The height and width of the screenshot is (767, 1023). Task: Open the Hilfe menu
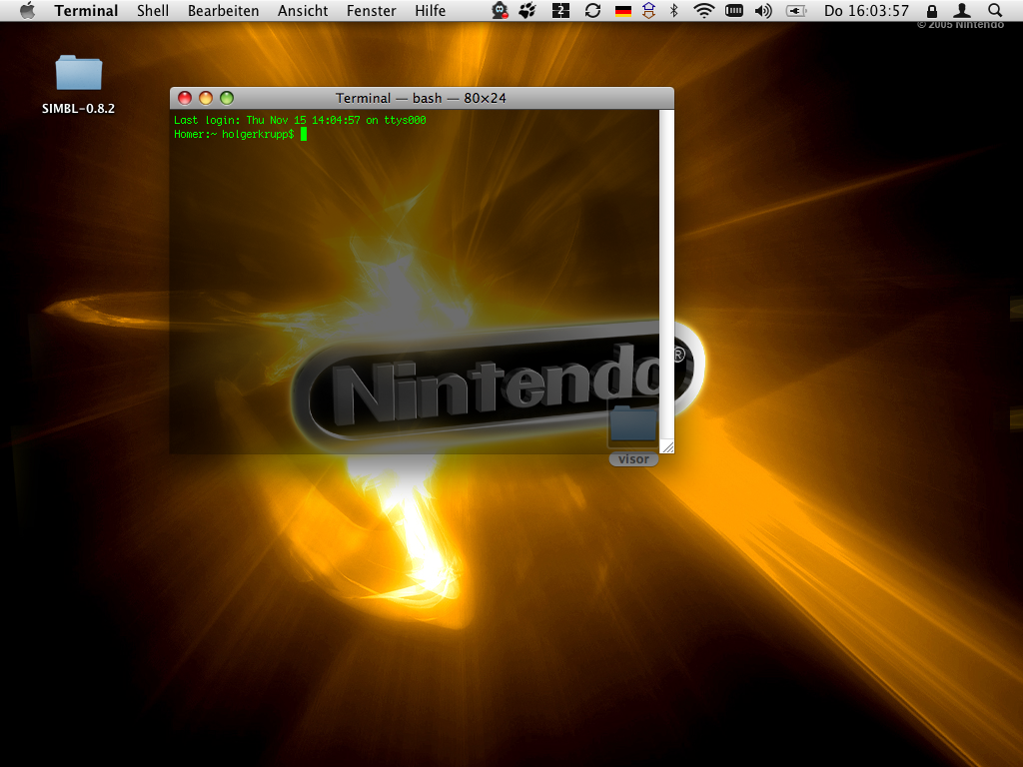[430, 10]
